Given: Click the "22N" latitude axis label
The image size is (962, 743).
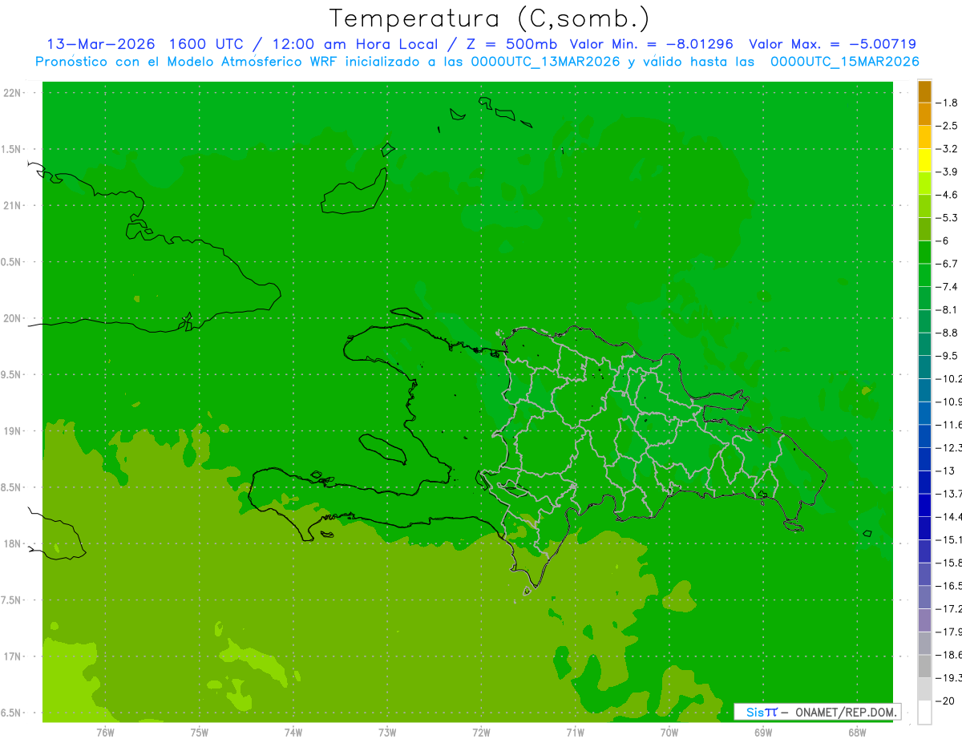Looking at the screenshot, I should [13, 93].
